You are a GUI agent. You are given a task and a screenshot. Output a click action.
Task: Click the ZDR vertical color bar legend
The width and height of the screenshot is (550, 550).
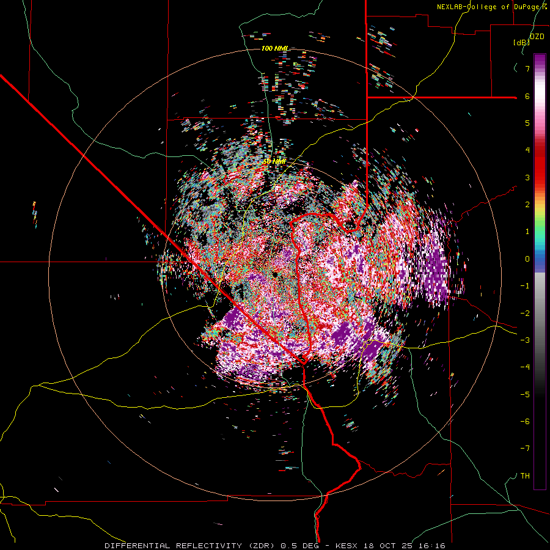pos(540,271)
